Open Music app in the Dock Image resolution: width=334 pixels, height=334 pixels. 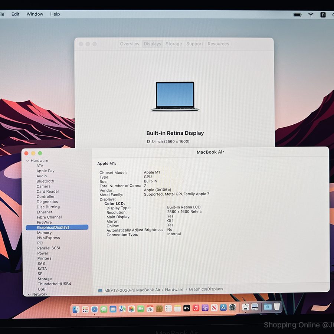196,308
